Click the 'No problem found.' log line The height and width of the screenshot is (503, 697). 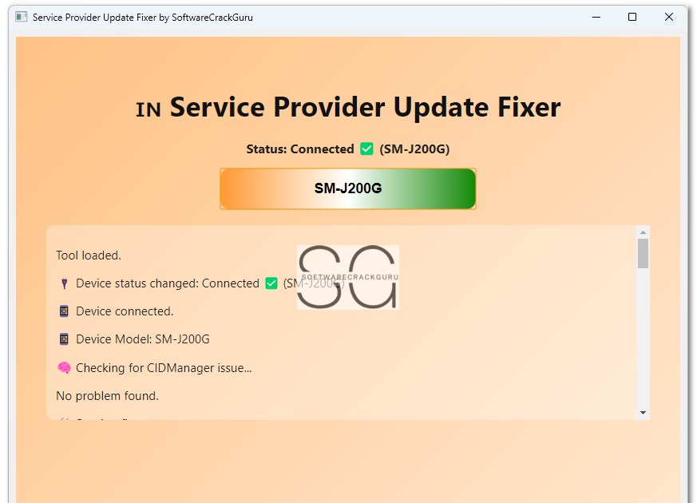(x=107, y=396)
